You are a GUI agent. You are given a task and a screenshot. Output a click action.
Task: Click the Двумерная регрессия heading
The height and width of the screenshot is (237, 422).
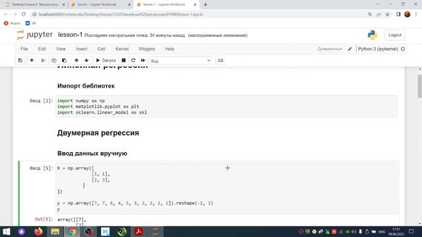(x=98, y=133)
